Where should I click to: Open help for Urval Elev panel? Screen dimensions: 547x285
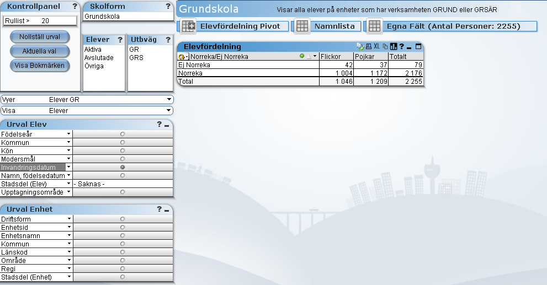point(160,124)
